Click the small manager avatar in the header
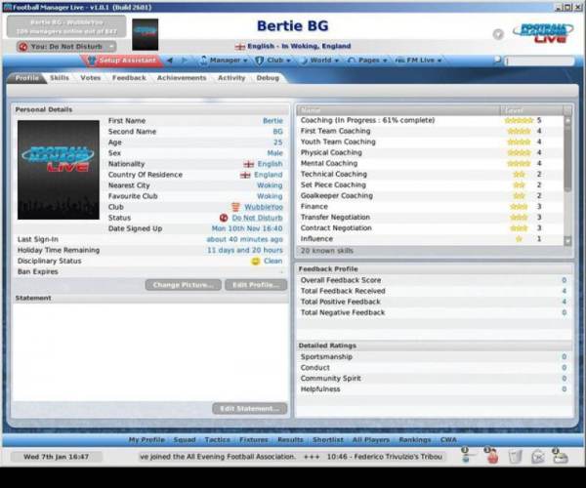The height and width of the screenshot is (488, 586). (x=145, y=34)
